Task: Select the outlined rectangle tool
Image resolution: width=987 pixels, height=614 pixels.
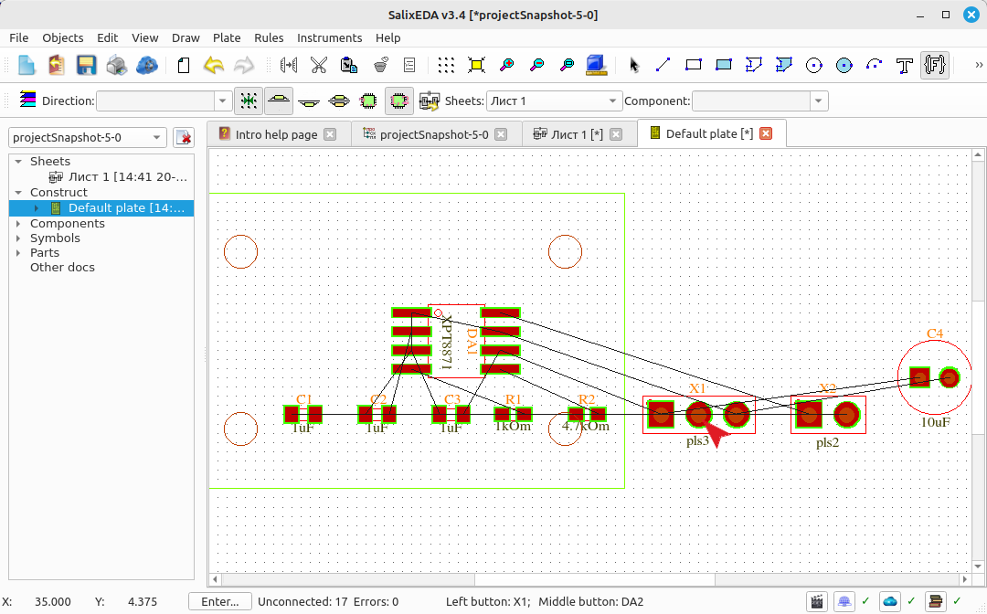Action: (x=693, y=65)
